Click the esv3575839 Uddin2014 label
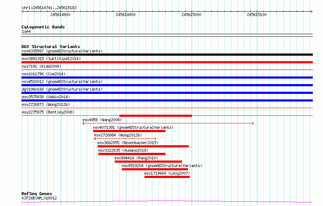This screenshot has width=323, height=206. tap(46, 97)
